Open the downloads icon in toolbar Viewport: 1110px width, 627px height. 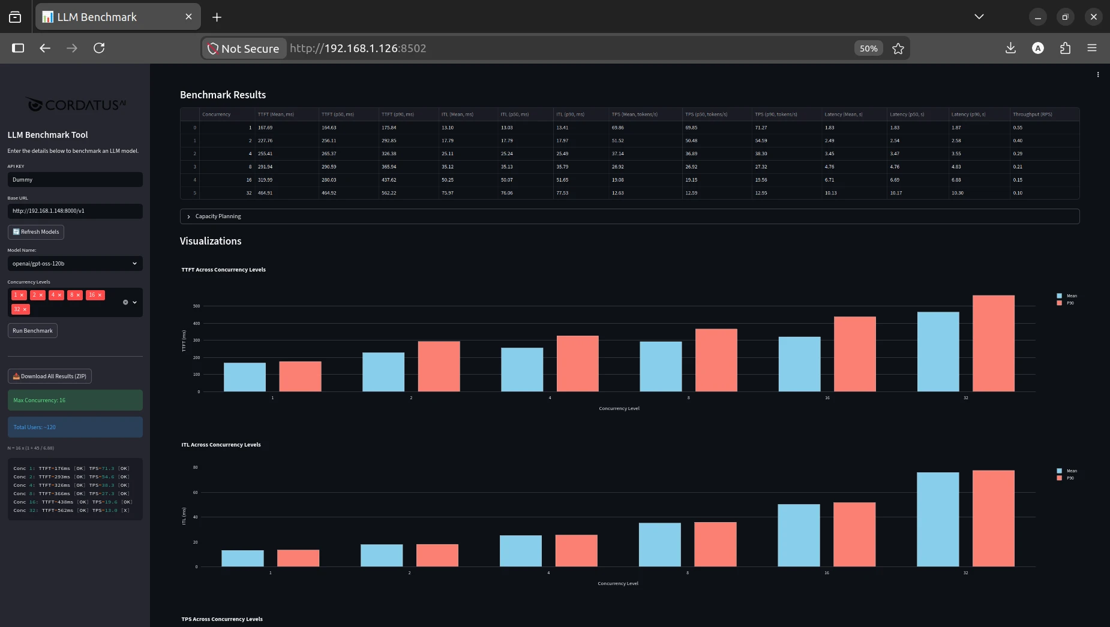click(1010, 48)
